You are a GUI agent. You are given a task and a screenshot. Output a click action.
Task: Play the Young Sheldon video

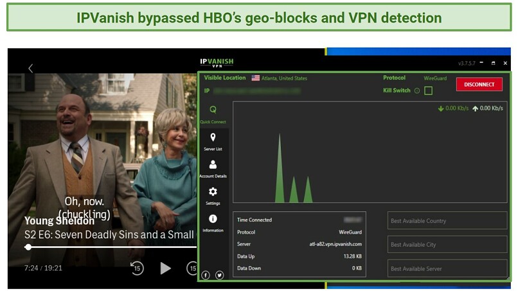pyautogui.click(x=165, y=269)
